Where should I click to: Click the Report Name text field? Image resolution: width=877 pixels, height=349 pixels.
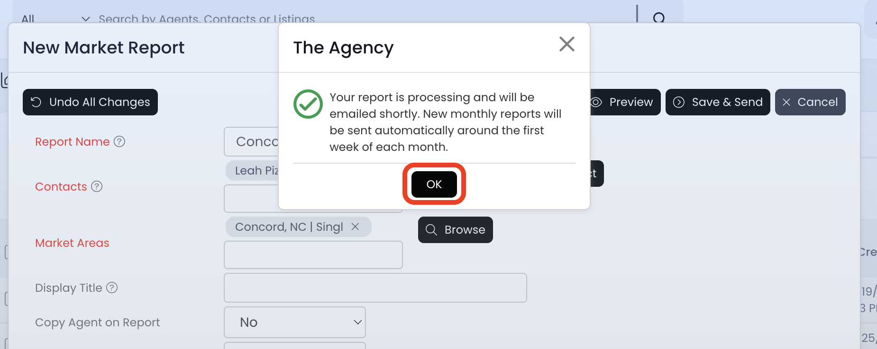tap(251, 142)
